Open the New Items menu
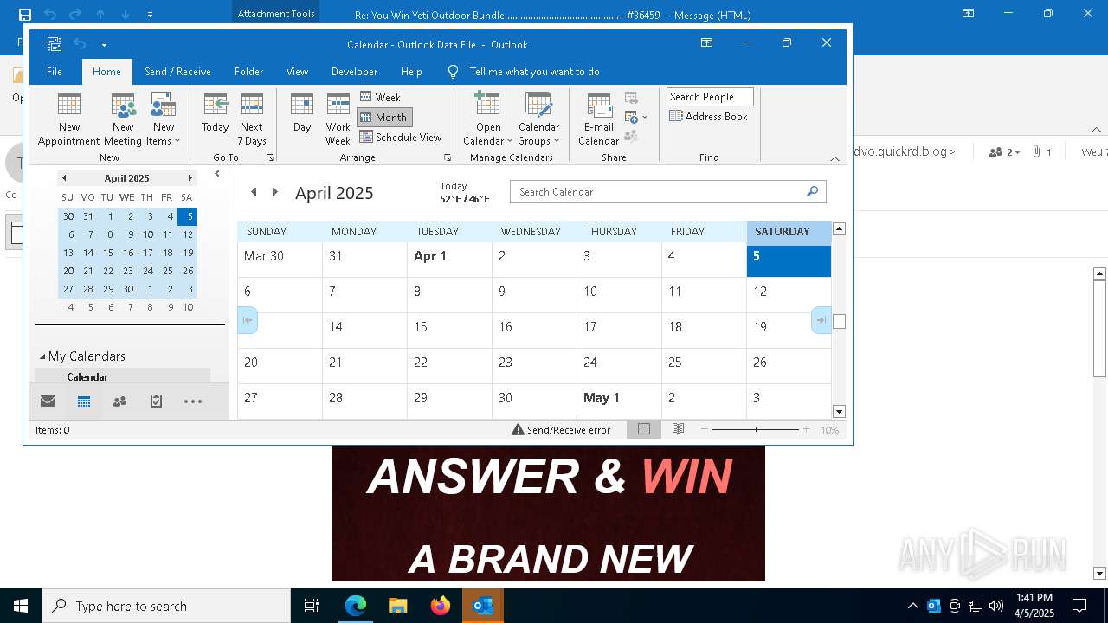Viewport: 1108px width, 623px height. (164, 119)
